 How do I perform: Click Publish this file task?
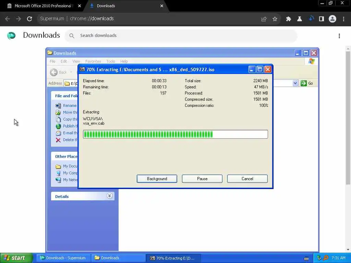[x=66, y=126]
